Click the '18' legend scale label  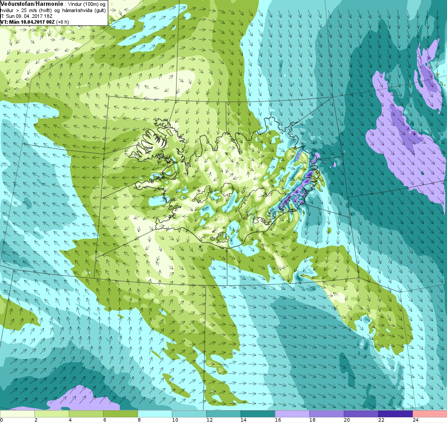tap(312, 420)
